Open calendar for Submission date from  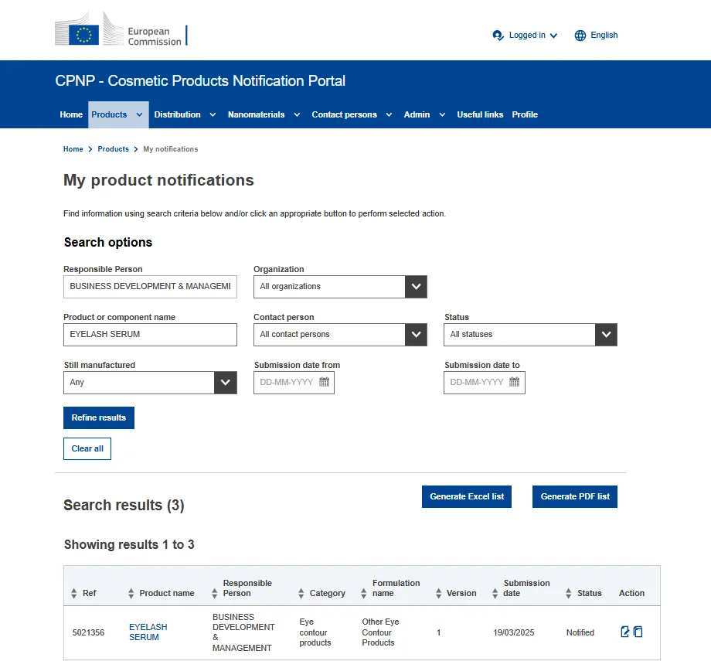(x=325, y=382)
